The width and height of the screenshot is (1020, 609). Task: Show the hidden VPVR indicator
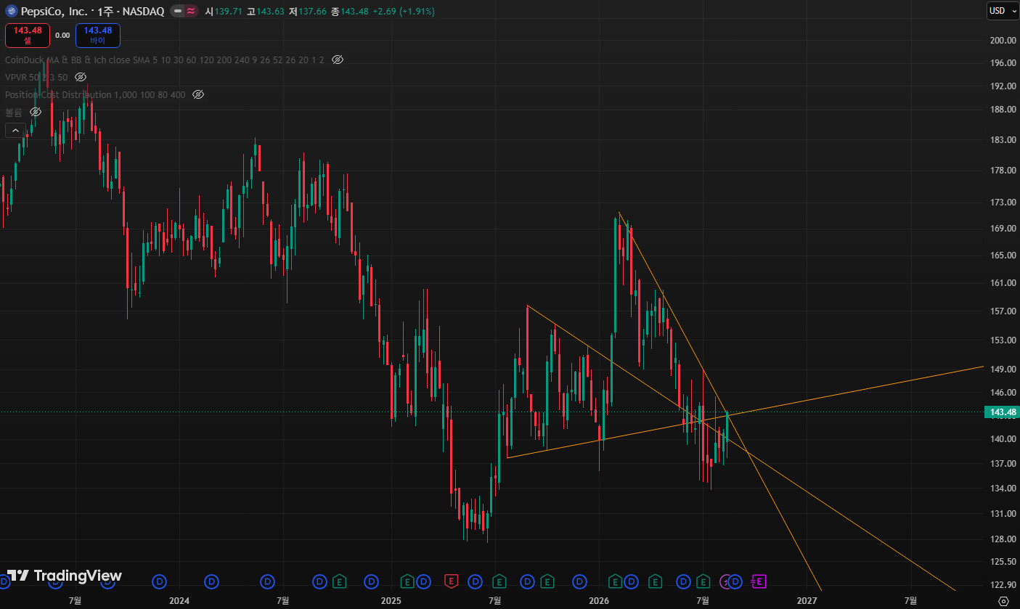(81, 77)
